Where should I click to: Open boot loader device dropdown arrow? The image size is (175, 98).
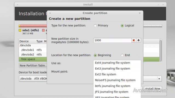(159, 79)
